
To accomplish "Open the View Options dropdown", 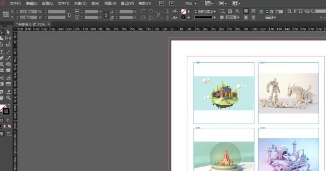I will 209,3.
